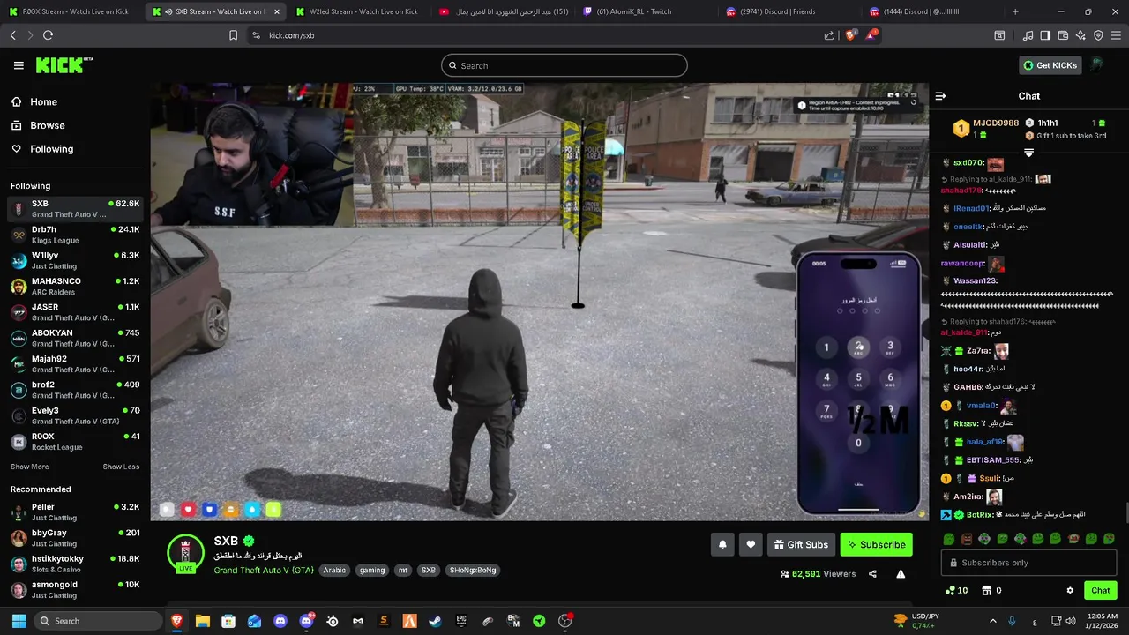Click the gaming tag

tap(372, 571)
